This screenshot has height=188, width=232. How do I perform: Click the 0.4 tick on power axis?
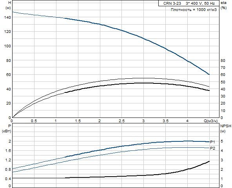tap(8, 179)
